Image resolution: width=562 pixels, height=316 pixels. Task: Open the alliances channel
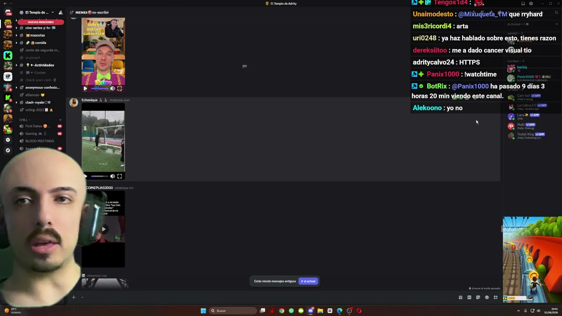point(40,95)
